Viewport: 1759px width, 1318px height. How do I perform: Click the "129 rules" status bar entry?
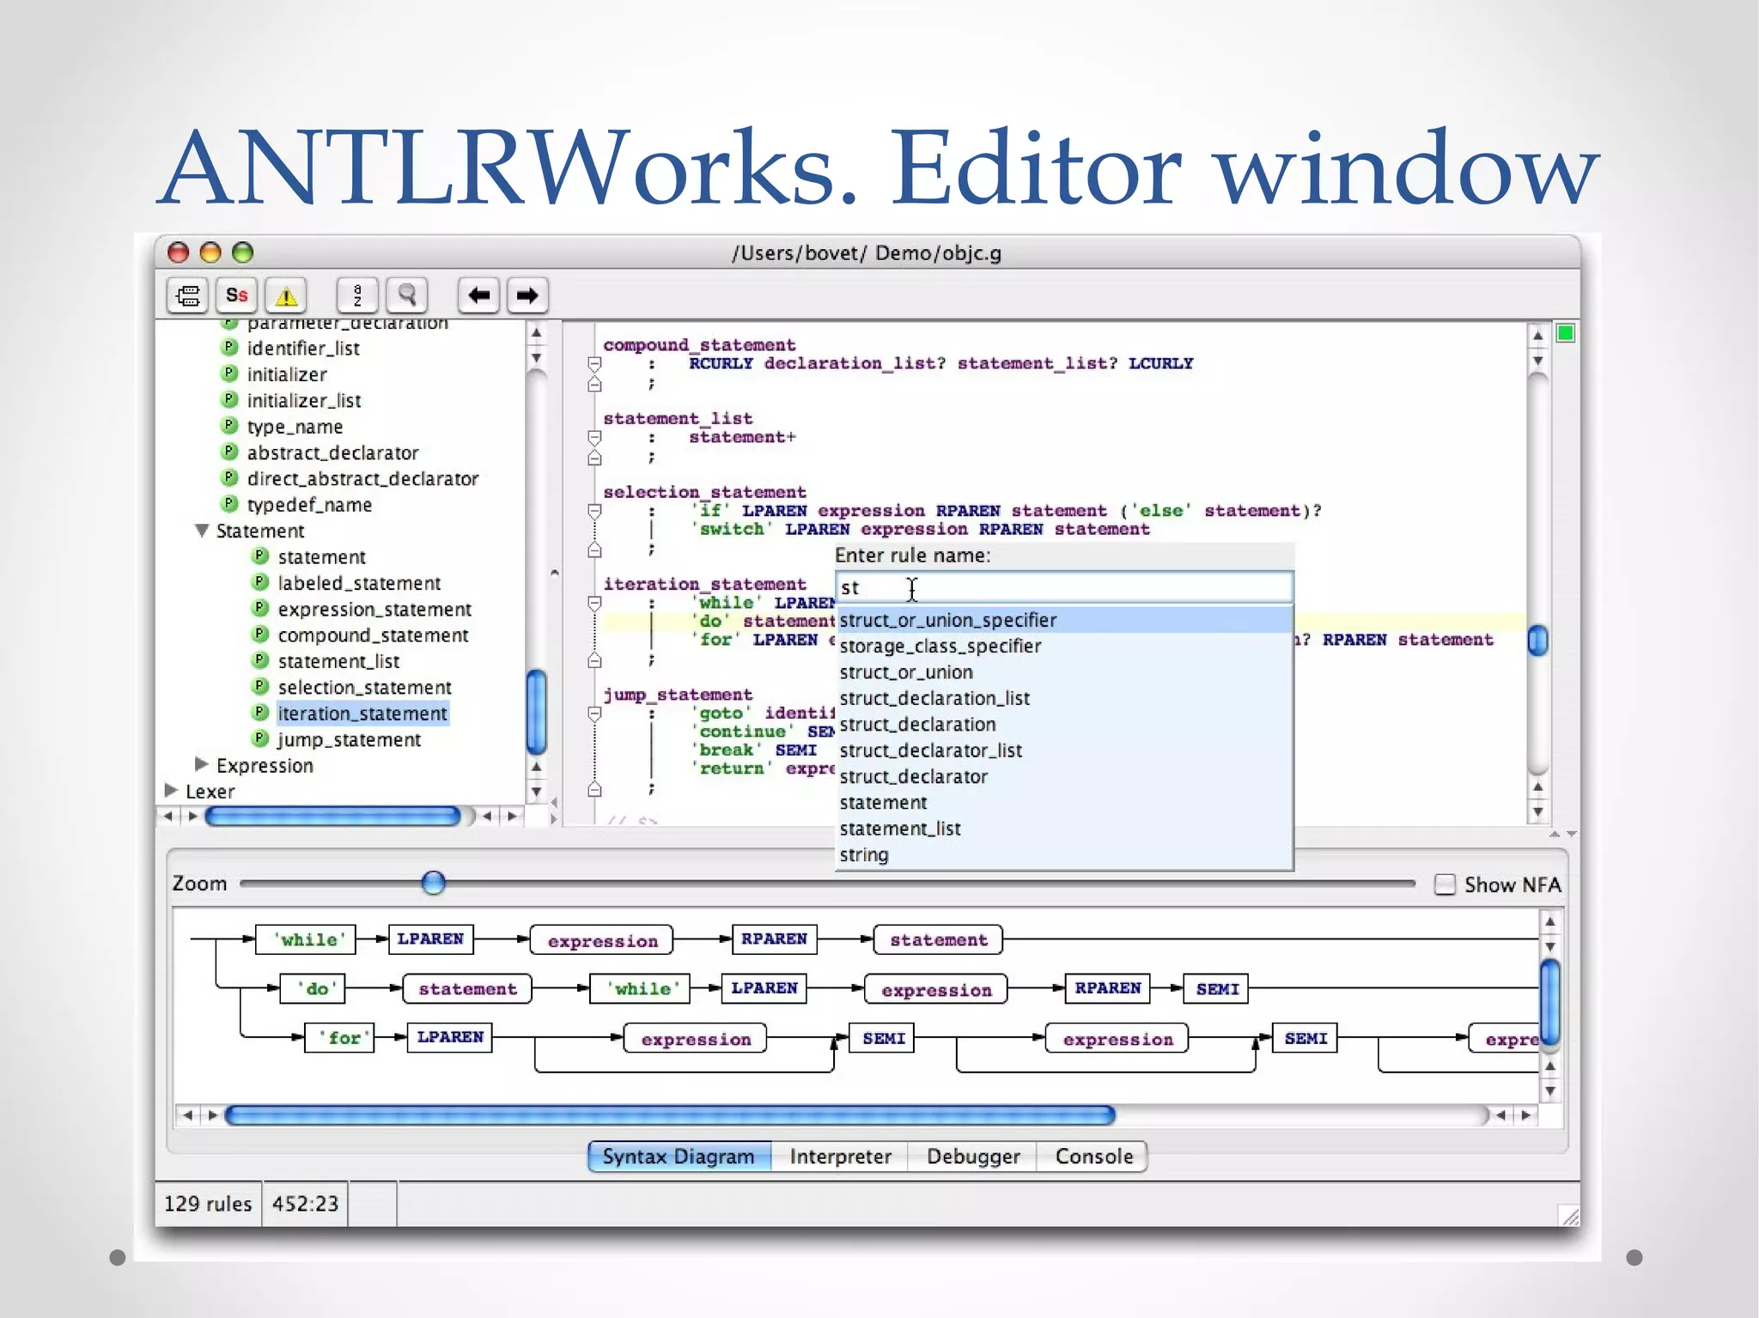208,1204
